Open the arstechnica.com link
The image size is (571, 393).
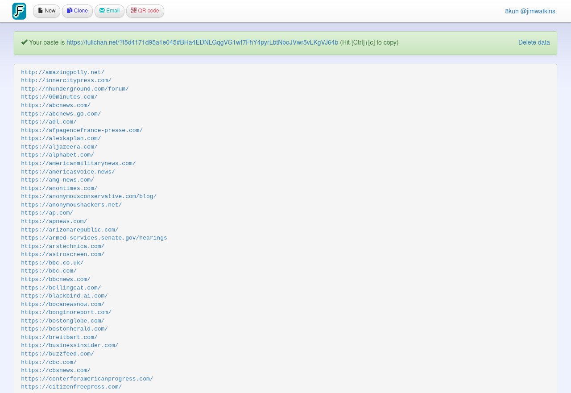click(63, 246)
